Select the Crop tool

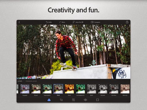61,100
